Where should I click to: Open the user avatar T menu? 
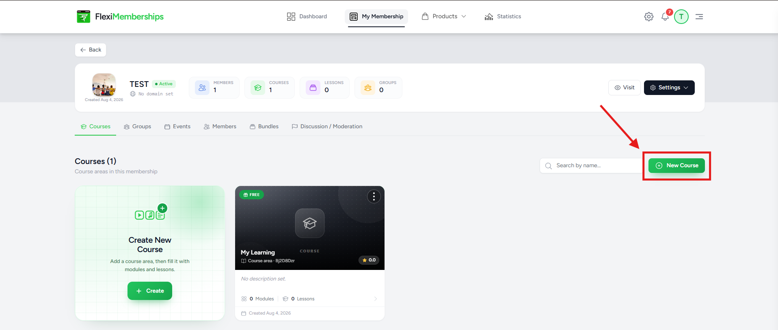(x=681, y=17)
